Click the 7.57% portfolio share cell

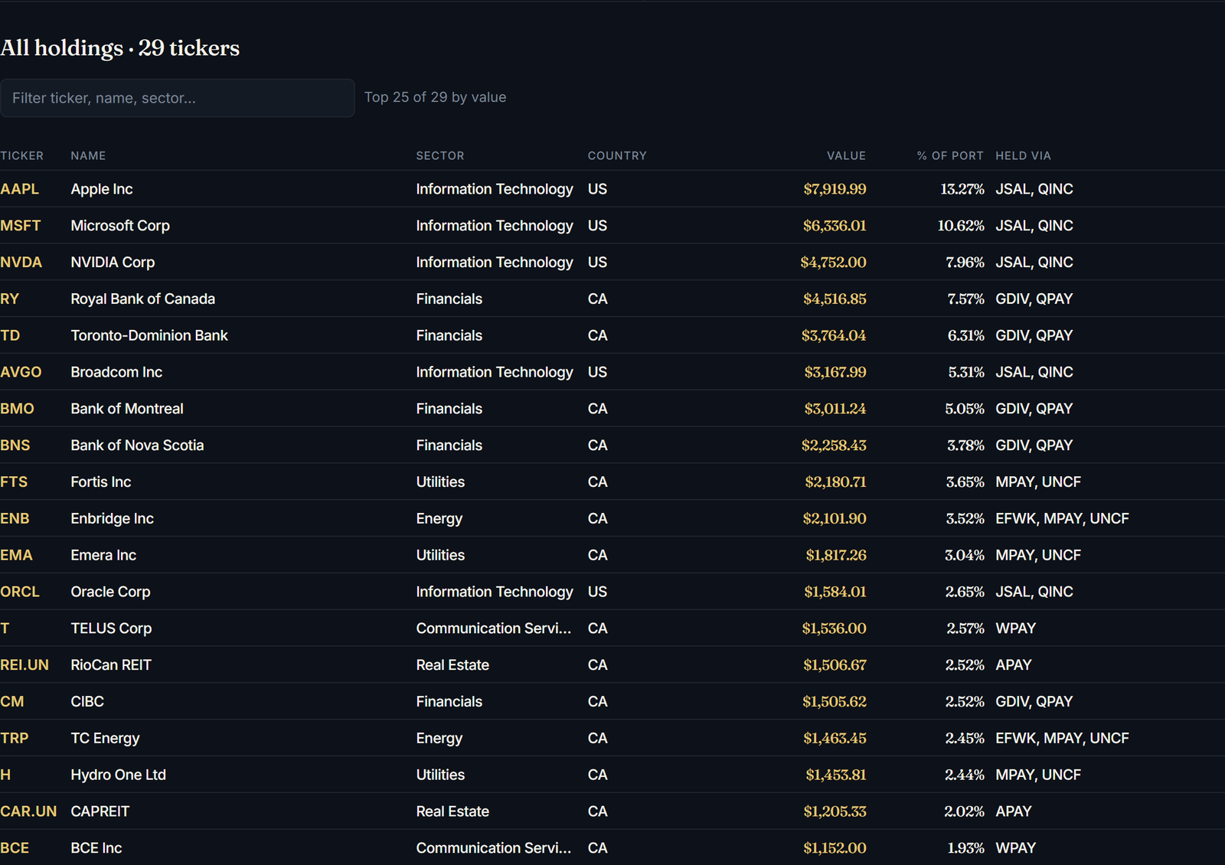pos(965,299)
